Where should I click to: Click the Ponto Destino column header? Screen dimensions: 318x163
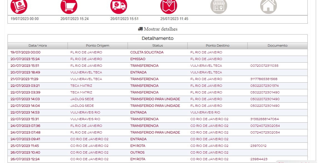coord(218,46)
